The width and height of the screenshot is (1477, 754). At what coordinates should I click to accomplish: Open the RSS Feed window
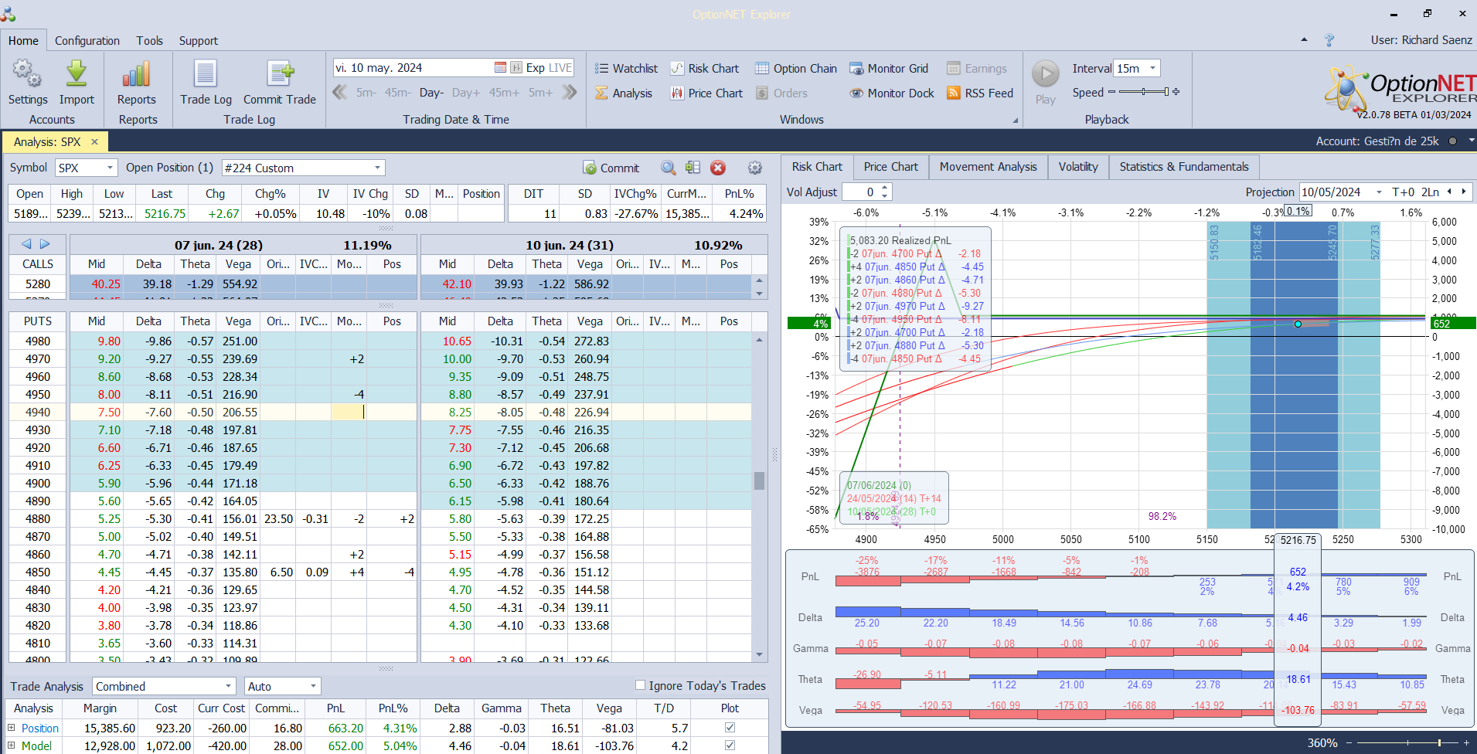[980, 93]
